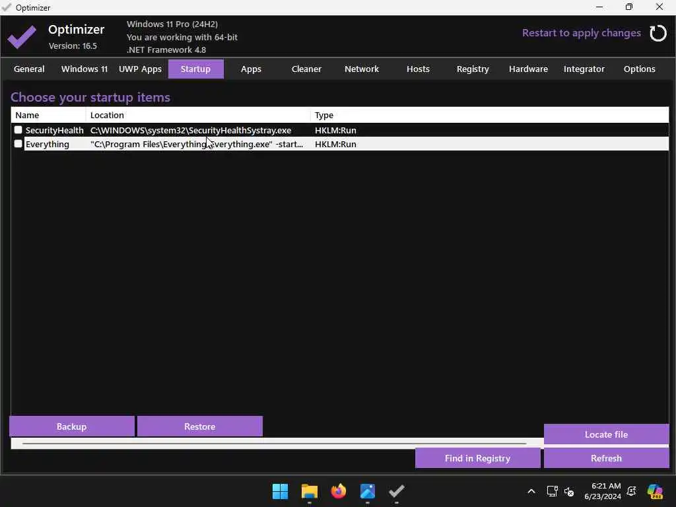676x507 pixels.
Task: Open the taskbar clock and date
Action: (603, 491)
